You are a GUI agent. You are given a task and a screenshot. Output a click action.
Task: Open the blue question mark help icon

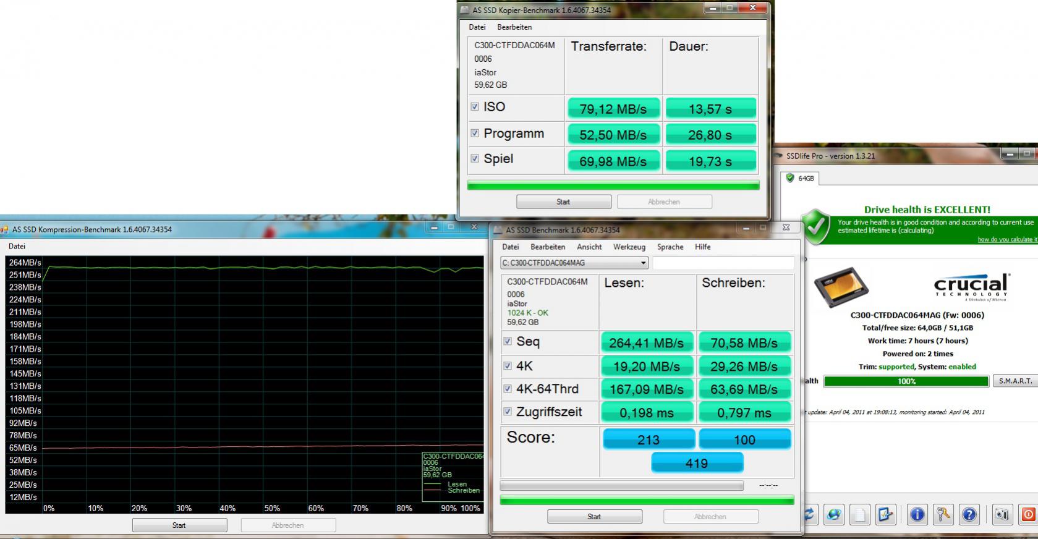pos(969,514)
